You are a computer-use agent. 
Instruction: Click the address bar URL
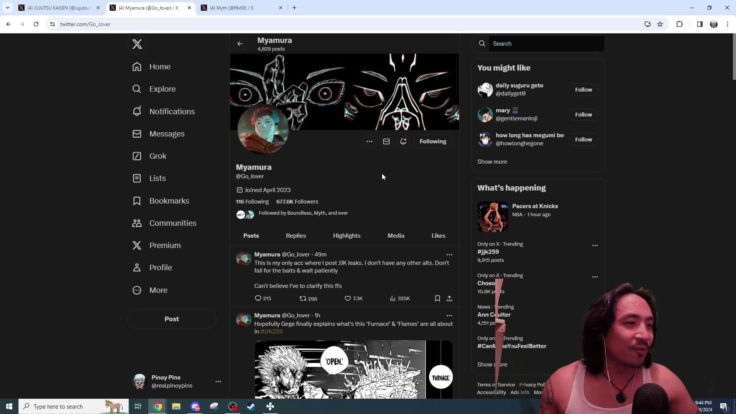[x=85, y=24]
